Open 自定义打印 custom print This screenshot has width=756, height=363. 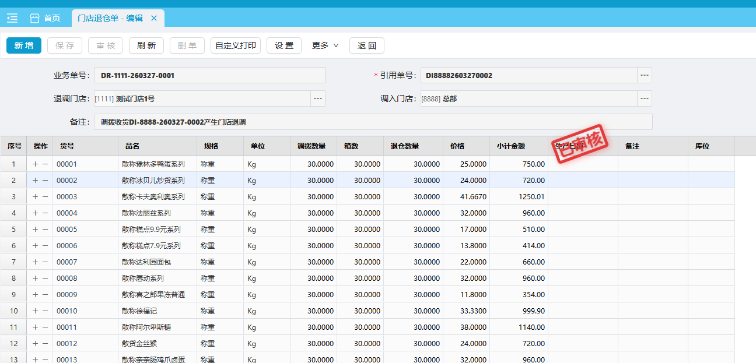point(235,45)
